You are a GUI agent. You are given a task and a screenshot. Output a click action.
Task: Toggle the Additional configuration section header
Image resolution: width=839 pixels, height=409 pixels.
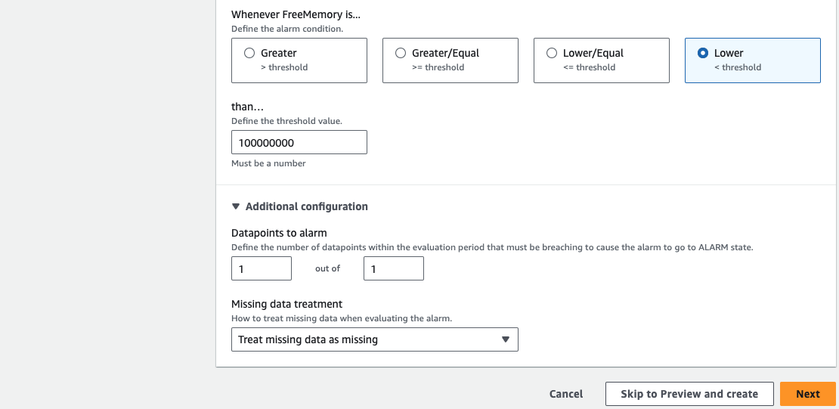(x=299, y=206)
